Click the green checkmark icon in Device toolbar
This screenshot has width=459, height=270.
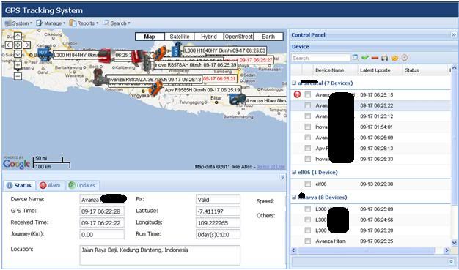(x=364, y=58)
